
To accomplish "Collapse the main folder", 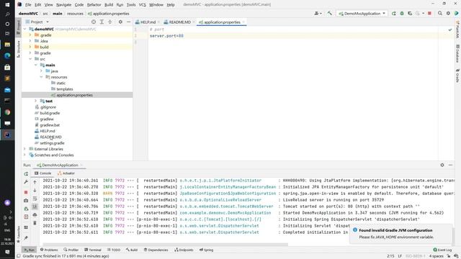I will tap(35, 65).
